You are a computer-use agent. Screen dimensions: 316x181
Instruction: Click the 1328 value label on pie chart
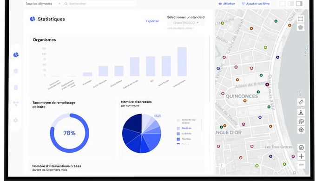pos(158,116)
